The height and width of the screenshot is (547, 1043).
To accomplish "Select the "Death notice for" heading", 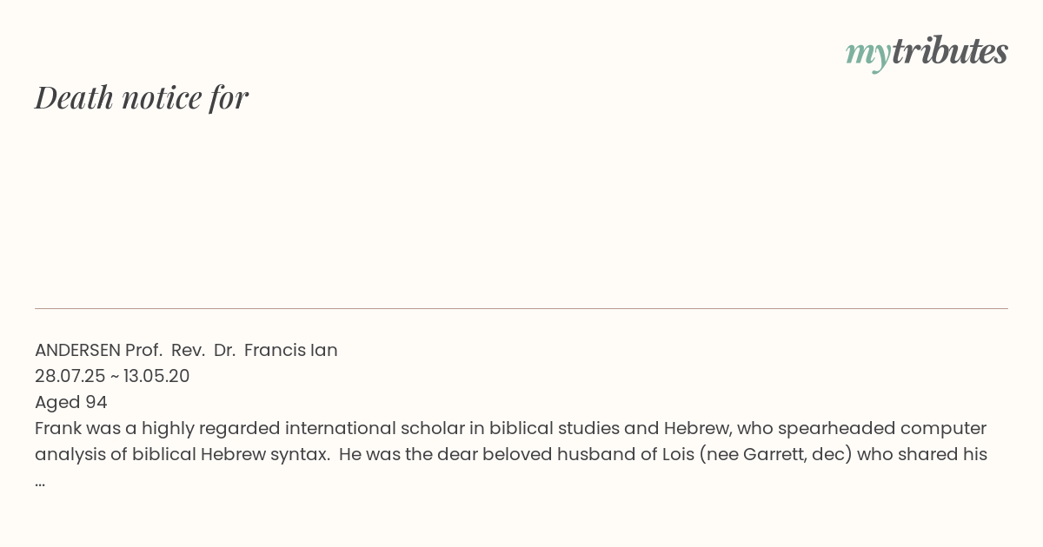I will point(142,97).
